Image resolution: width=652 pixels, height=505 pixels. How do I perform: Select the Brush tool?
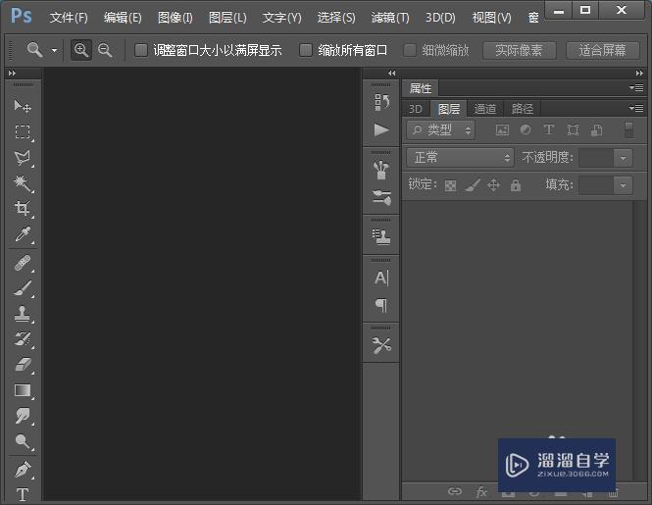click(x=23, y=288)
